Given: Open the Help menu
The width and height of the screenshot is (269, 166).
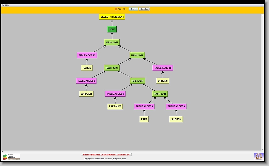Looking at the screenshot, I should tap(7, 5).
